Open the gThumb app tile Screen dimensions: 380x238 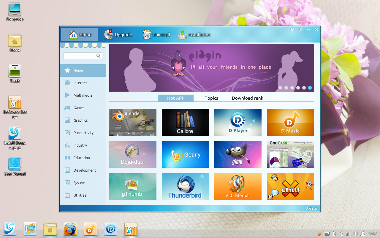click(133, 187)
